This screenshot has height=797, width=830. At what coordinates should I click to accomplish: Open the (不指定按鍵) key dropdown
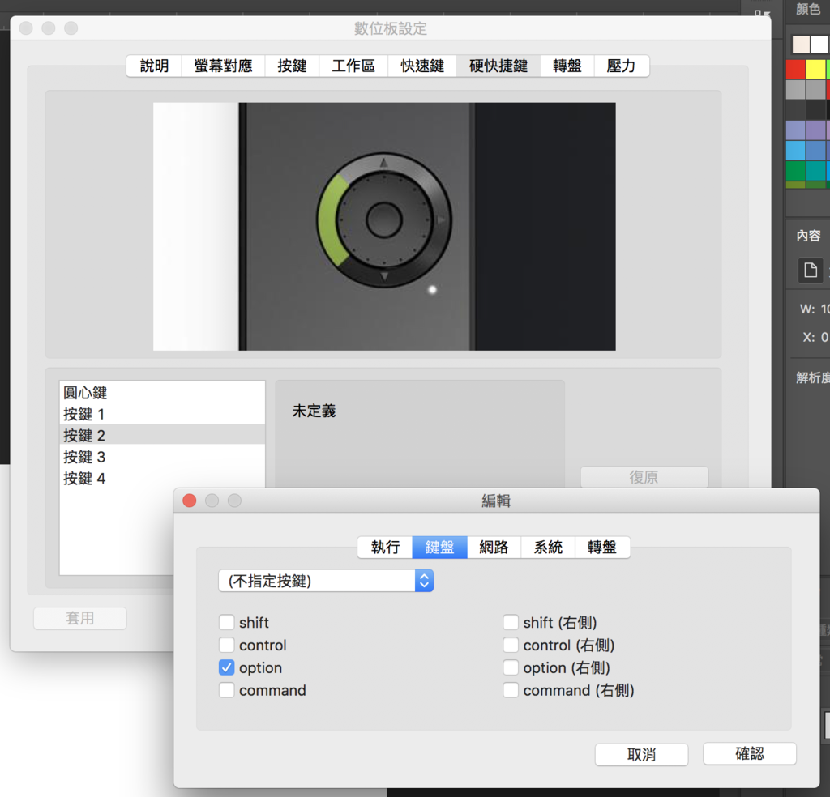pos(324,581)
